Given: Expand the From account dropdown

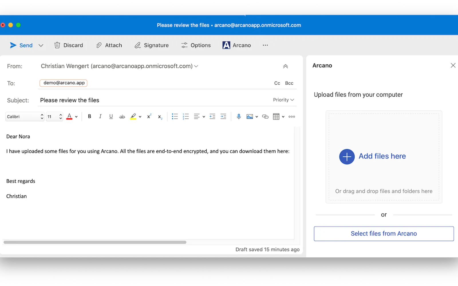Looking at the screenshot, I should tap(196, 66).
